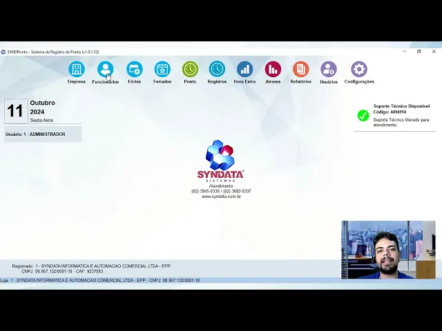The image size is (442, 331).
Task: Click the SYNDPonto app icon in title bar
Action: click(3, 52)
